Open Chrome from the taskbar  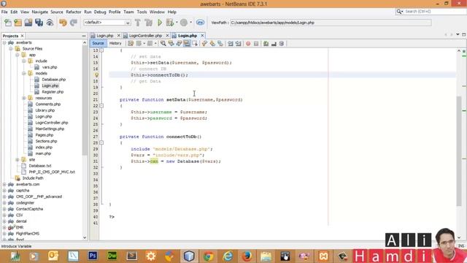209,256
